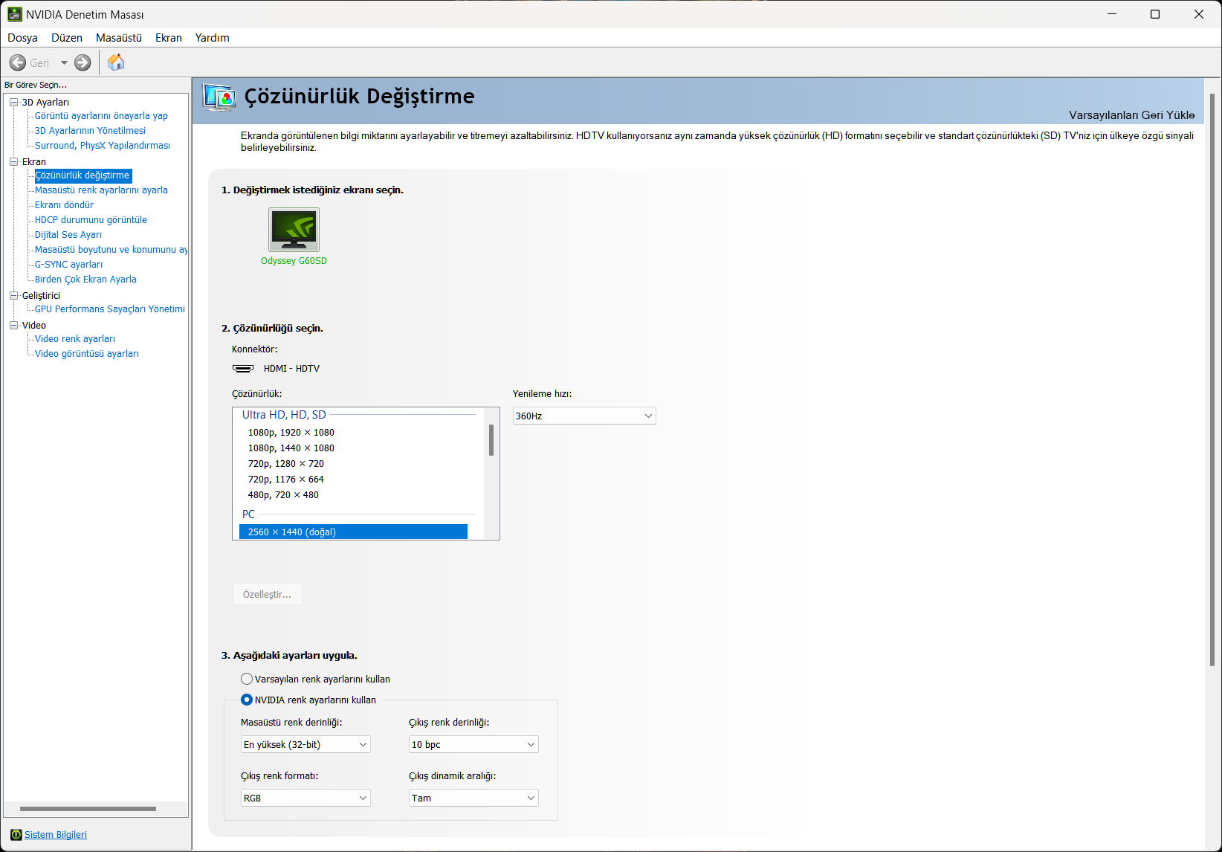Screen dimensions: 1222x852
Task: Collapse the Geliştirici tree node
Action: [x=13, y=296]
